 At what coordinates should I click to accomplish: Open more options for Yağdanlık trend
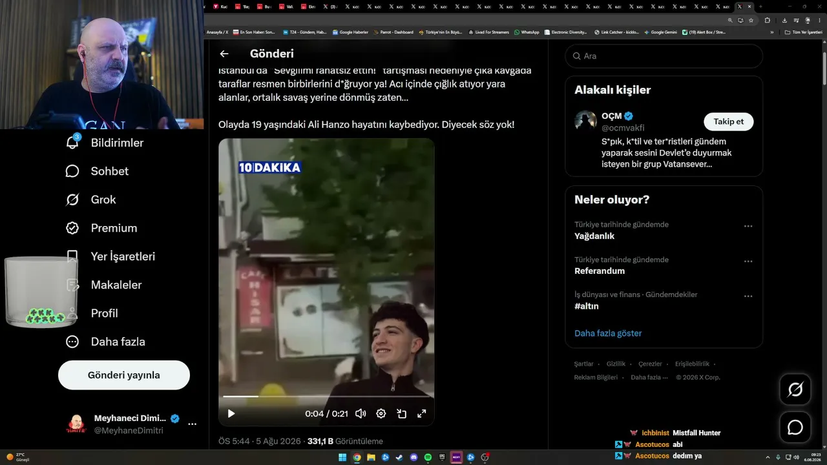[x=748, y=227]
